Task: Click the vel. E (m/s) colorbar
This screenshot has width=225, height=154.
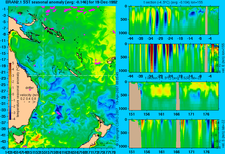Action: 213,58
